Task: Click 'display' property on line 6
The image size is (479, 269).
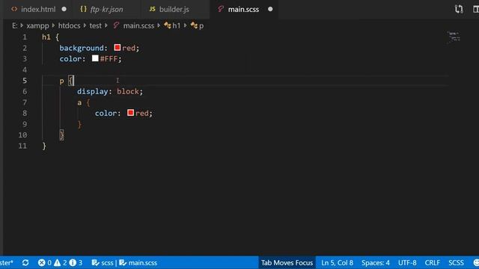Action: (92, 91)
